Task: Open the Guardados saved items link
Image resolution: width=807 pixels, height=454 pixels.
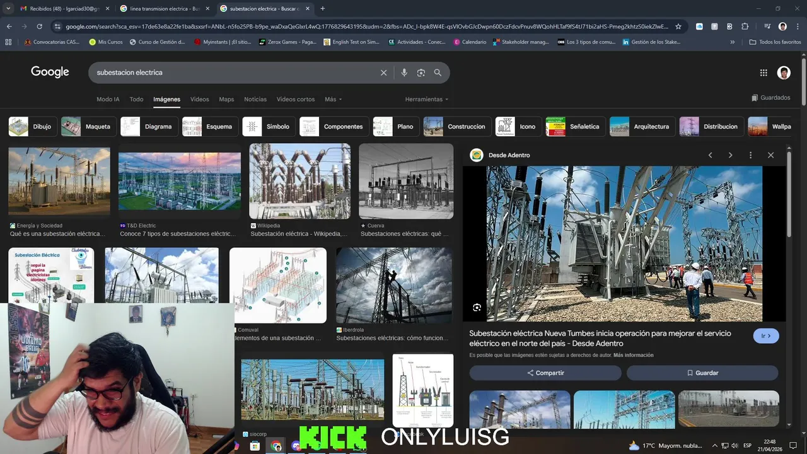Action: coord(770,98)
